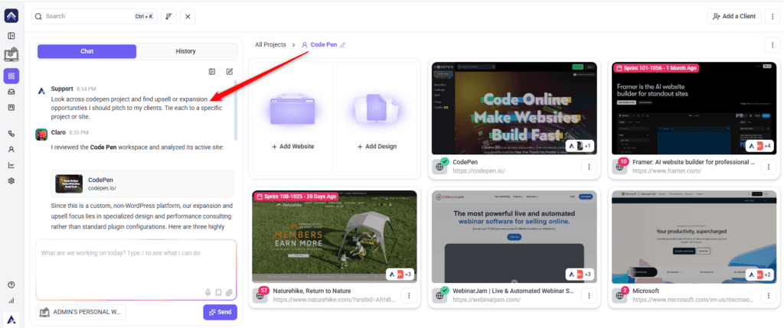Open the three-dot menu in the projects header row
This screenshot has width=784, height=328.
tap(773, 45)
